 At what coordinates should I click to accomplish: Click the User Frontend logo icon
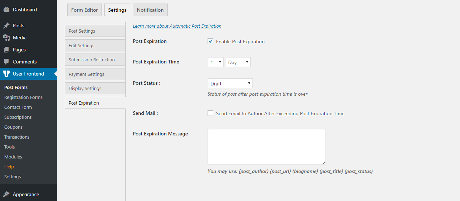point(6,74)
